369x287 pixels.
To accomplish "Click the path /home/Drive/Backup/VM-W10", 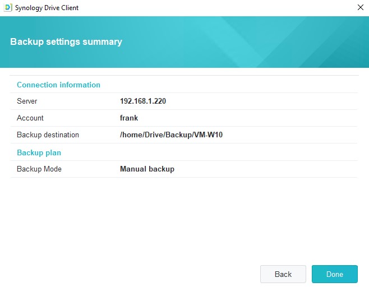I will (171, 135).
